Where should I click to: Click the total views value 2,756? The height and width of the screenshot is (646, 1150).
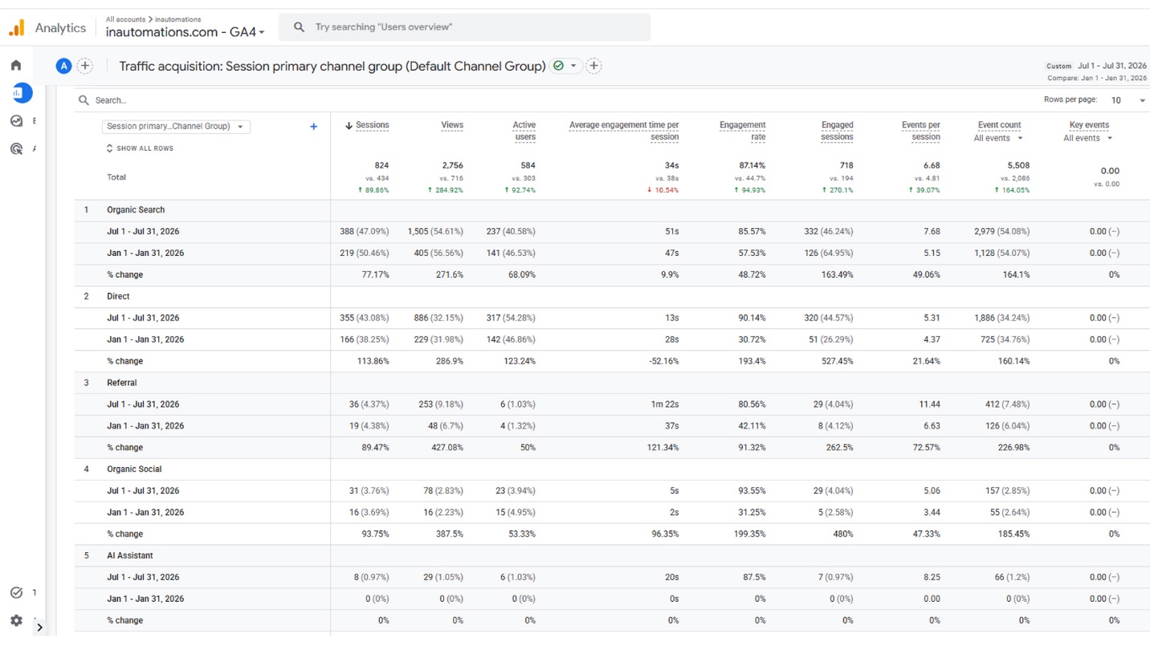[x=452, y=165]
